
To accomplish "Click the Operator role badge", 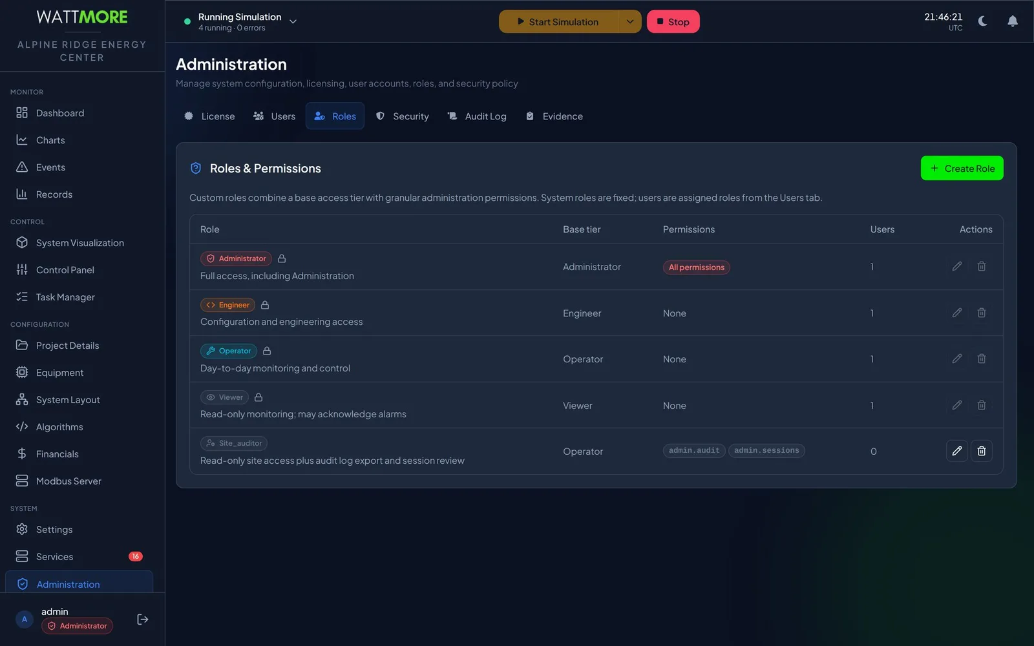I will click(x=229, y=351).
